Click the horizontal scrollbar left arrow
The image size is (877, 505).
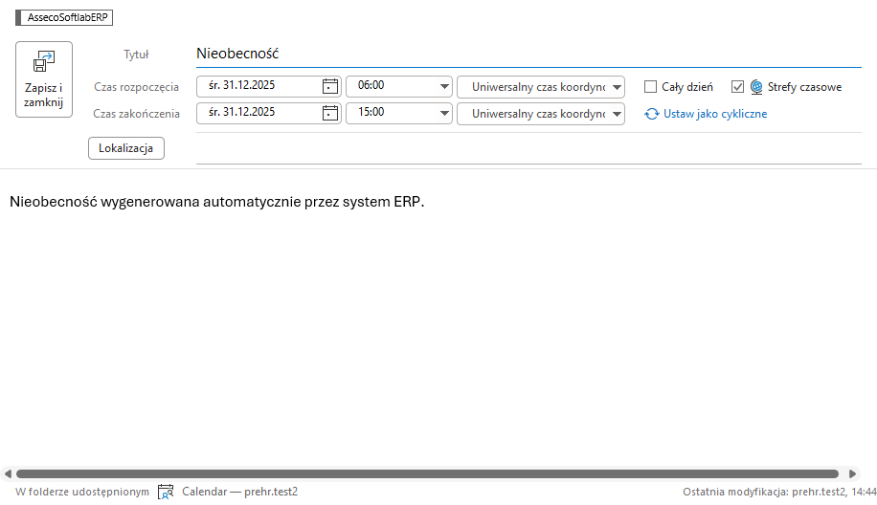click(8, 473)
